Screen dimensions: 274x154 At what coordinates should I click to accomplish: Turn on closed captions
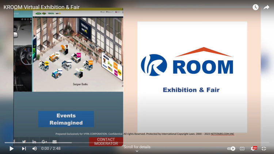(242, 149)
